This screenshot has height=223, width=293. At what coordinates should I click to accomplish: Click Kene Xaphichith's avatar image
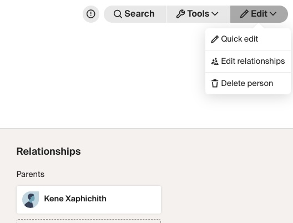click(31, 200)
